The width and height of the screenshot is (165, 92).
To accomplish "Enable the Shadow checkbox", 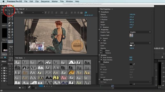I will point(102,62).
